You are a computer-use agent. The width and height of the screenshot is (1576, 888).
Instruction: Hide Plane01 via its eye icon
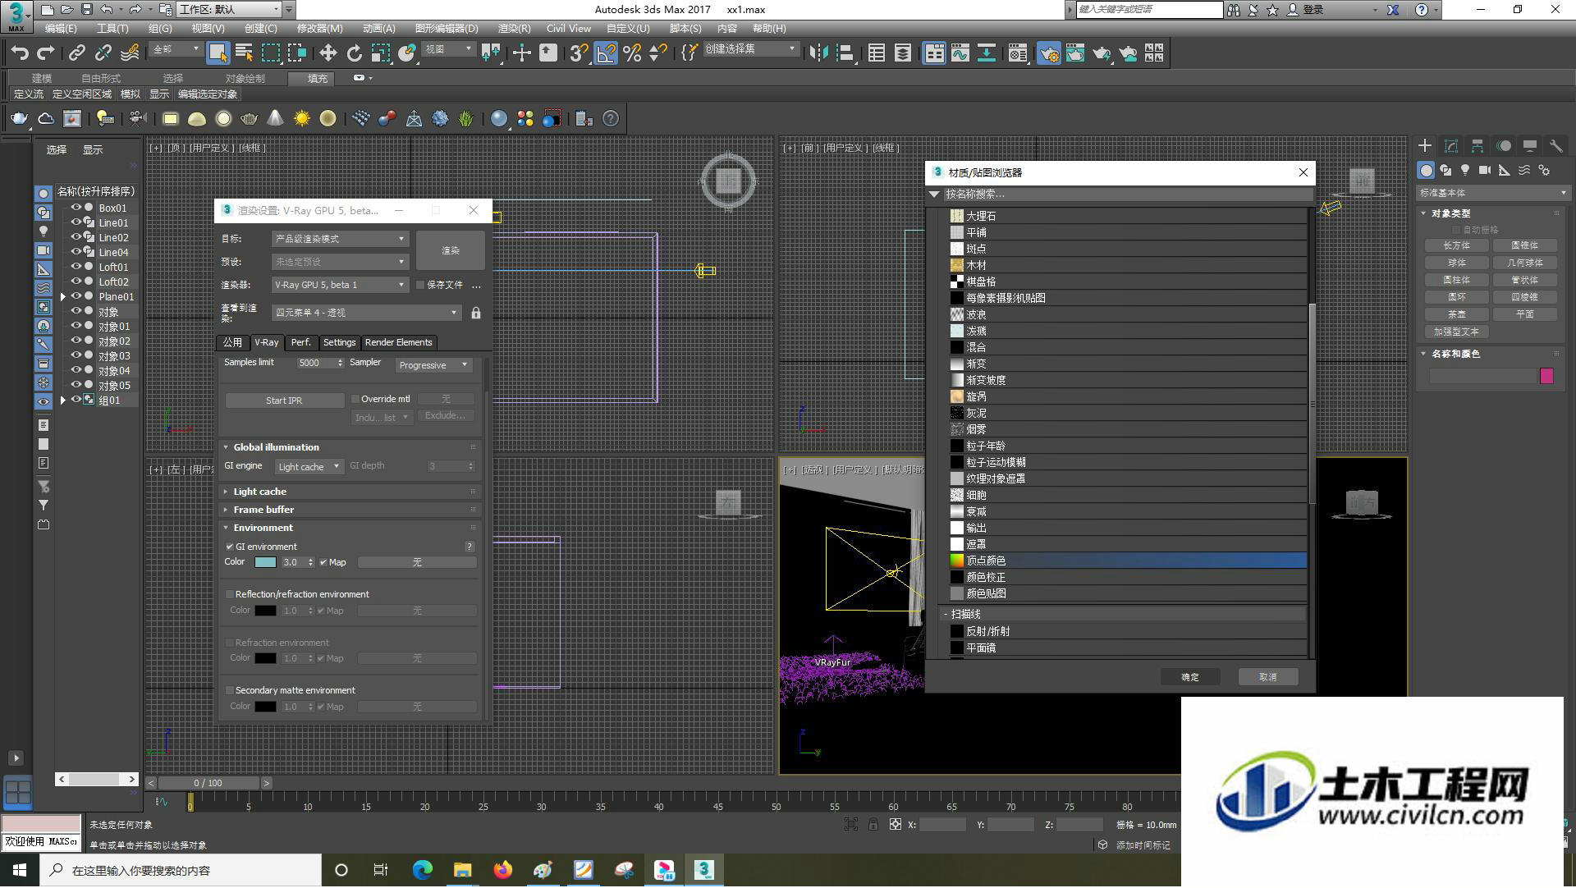[x=76, y=297]
